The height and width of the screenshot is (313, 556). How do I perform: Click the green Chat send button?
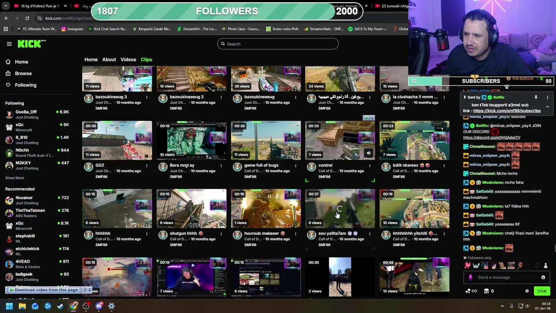542,291
